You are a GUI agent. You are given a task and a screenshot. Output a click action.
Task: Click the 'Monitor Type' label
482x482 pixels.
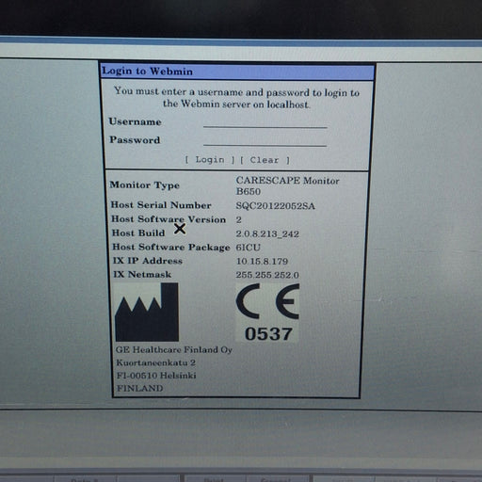pos(145,185)
